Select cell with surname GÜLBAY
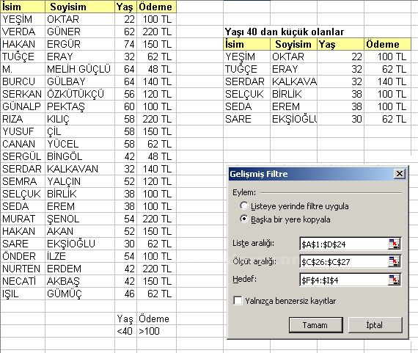The height and width of the screenshot is (353, 418). (80, 81)
